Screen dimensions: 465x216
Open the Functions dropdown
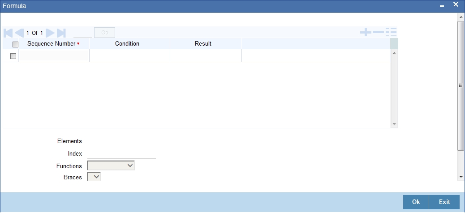tap(111, 166)
